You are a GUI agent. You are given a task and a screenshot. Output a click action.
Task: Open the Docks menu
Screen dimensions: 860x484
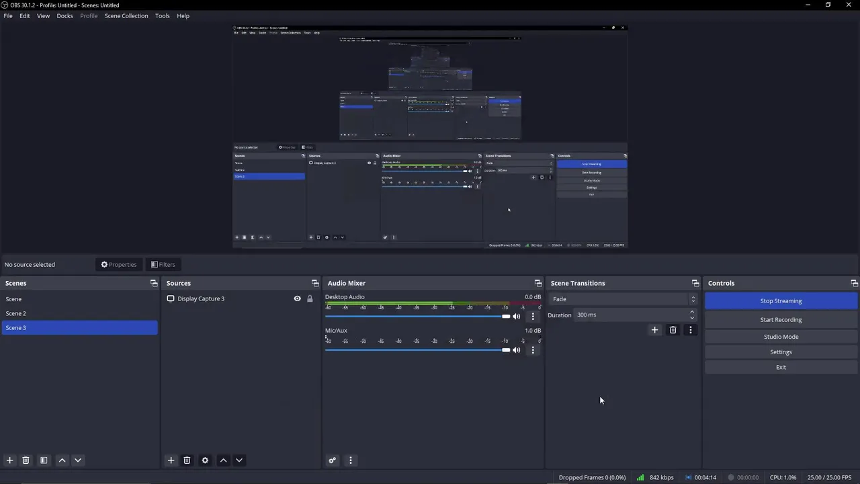[64, 15]
